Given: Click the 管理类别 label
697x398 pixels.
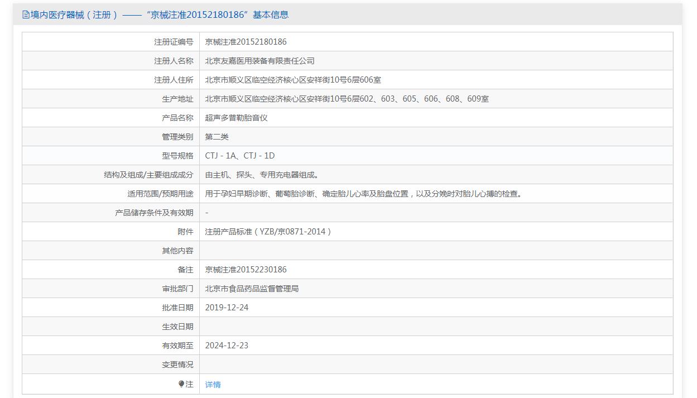Looking at the screenshot, I should coord(177,137).
